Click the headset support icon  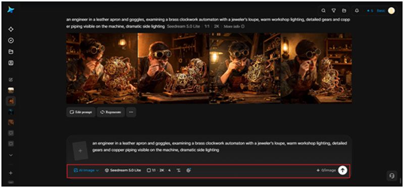tap(392, 176)
